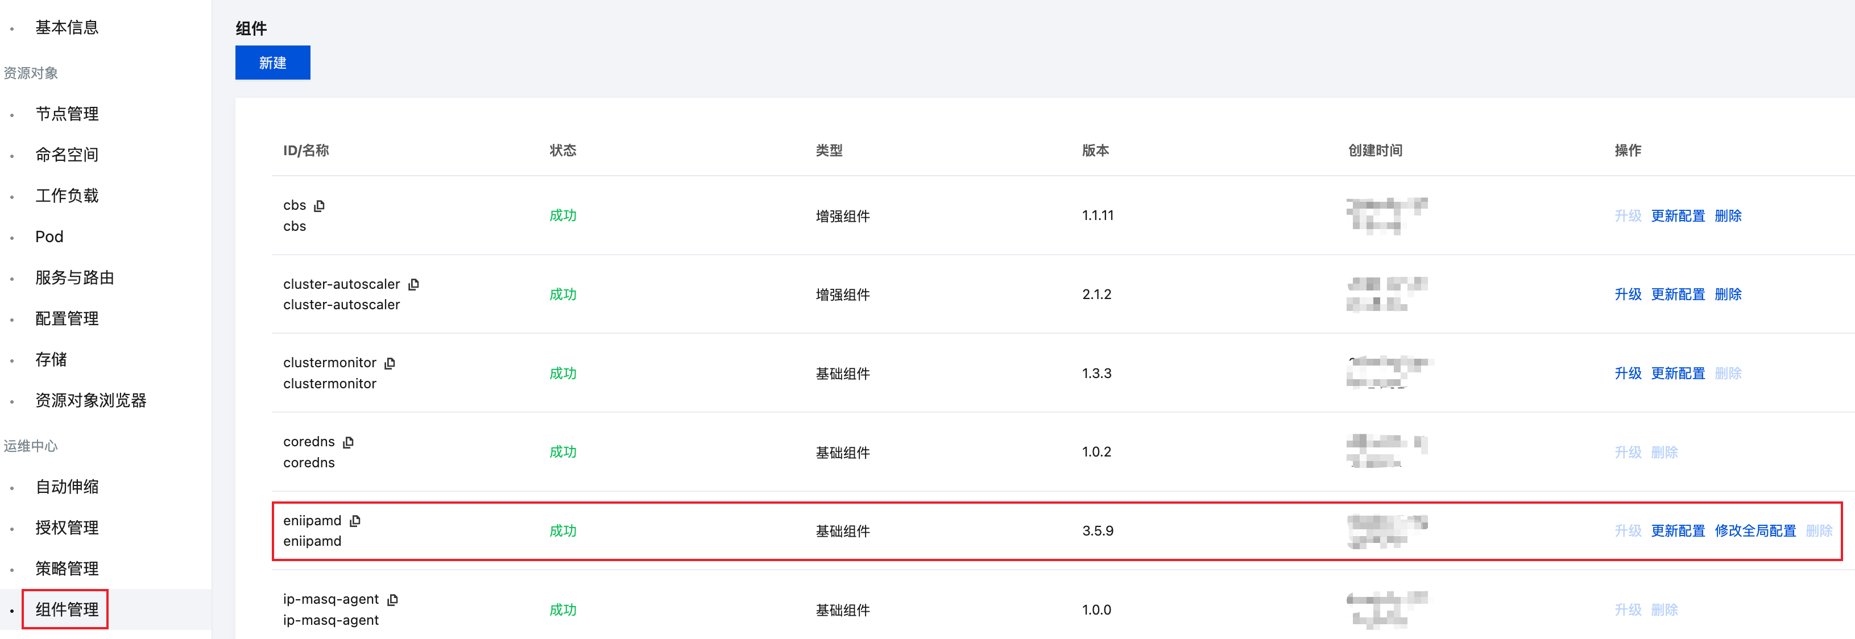Viewport: 1855px width, 639px height.
Task: Open 节点管理 in the sidebar
Action: click(x=67, y=114)
